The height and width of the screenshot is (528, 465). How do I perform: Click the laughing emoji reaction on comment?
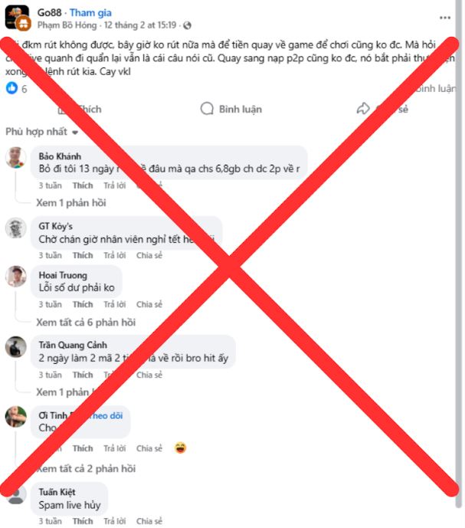click(x=180, y=448)
